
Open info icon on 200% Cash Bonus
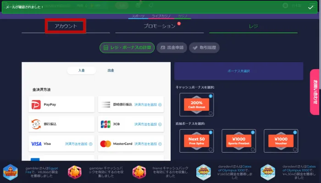point(210,96)
